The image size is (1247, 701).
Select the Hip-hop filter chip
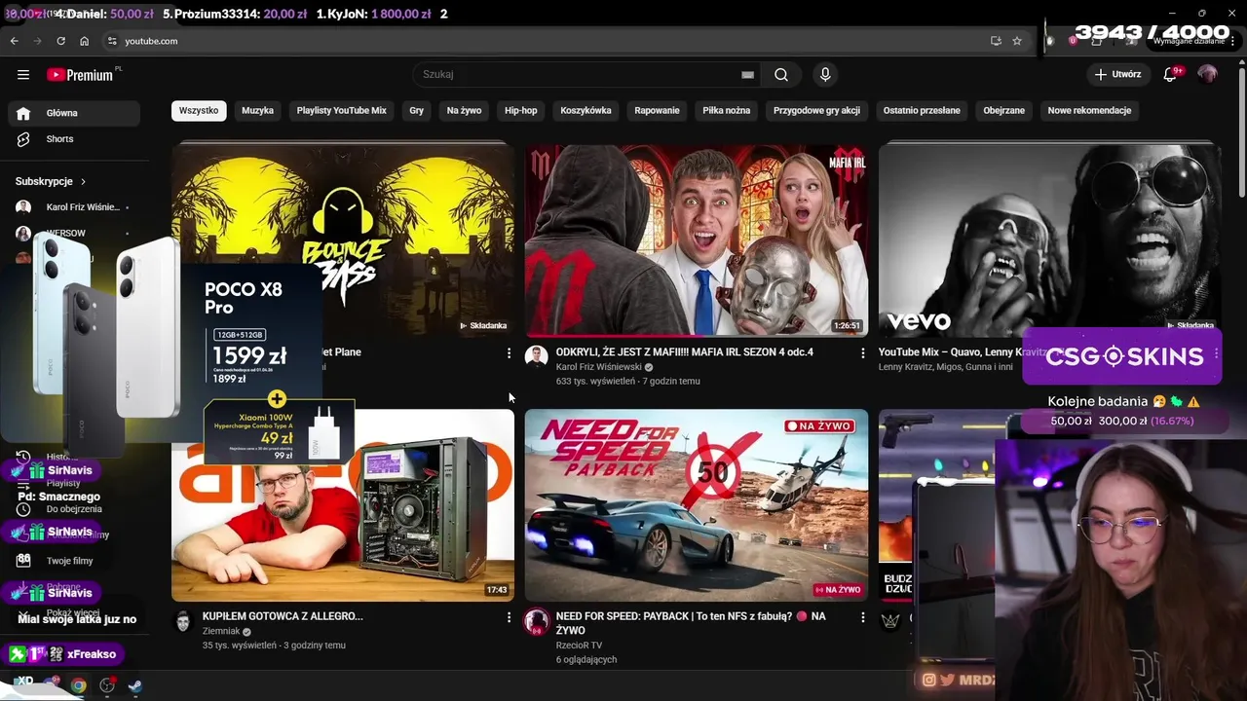coord(521,111)
